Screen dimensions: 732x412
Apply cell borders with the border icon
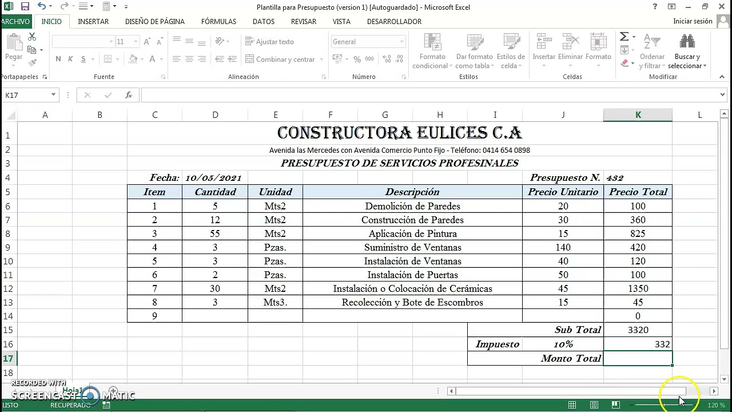(108, 59)
